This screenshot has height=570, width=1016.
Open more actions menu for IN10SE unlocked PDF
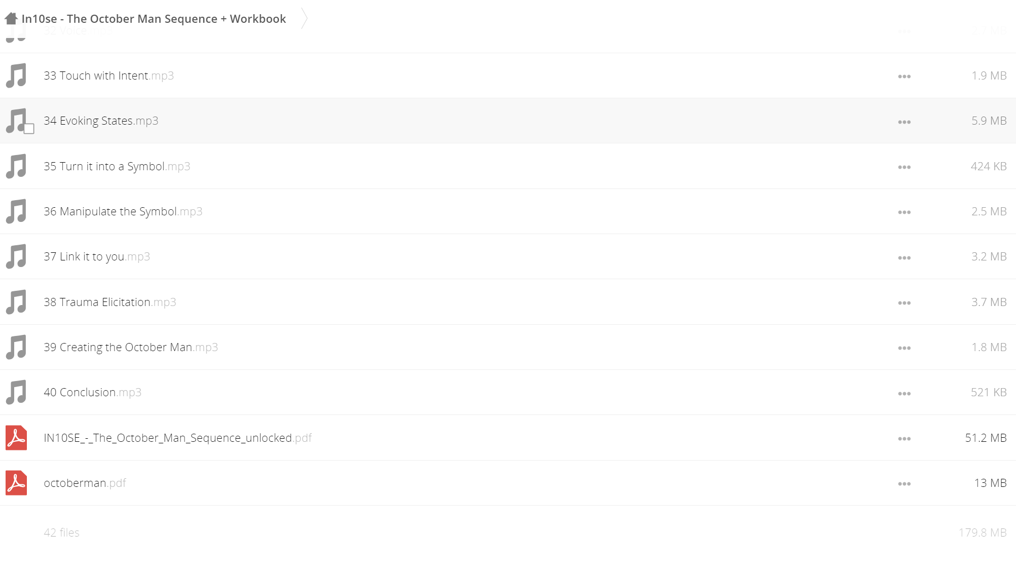pyautogui.click(x=904, y=439)
